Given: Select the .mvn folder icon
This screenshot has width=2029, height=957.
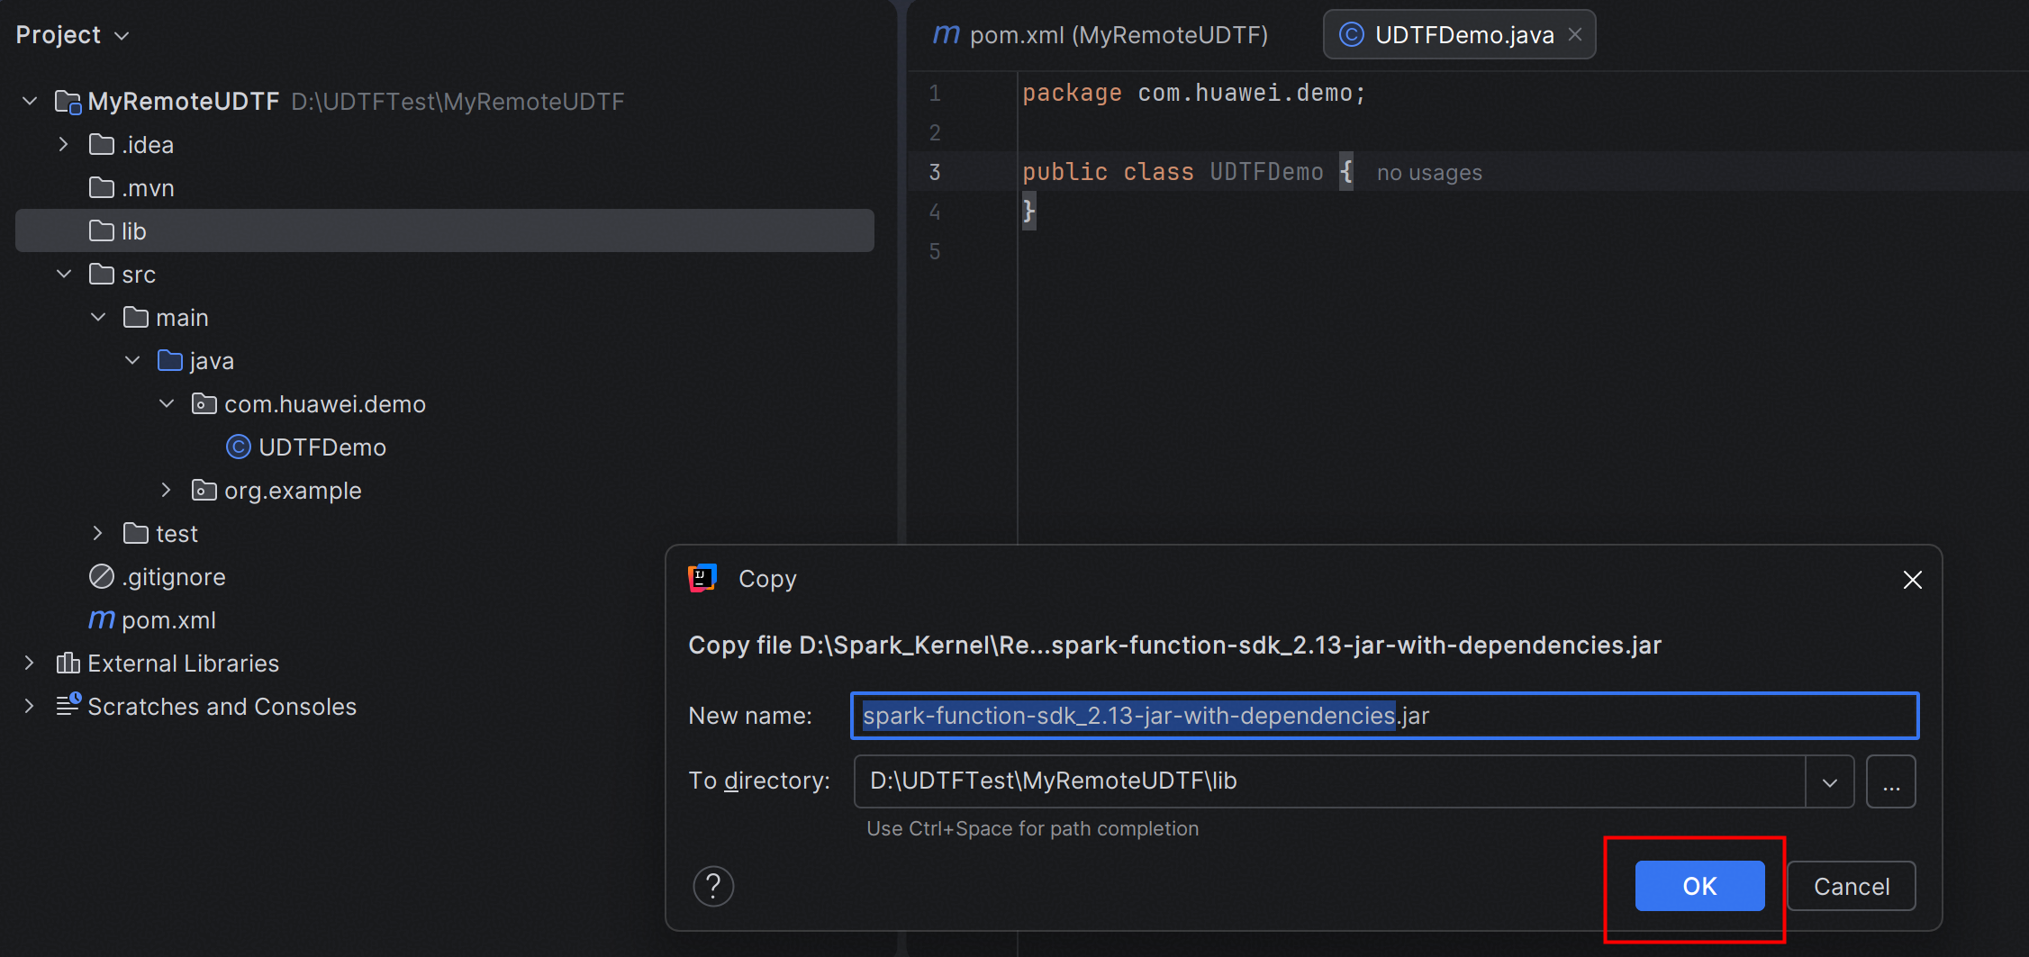Looking at the screenshot, I should (x=102, y=187).
